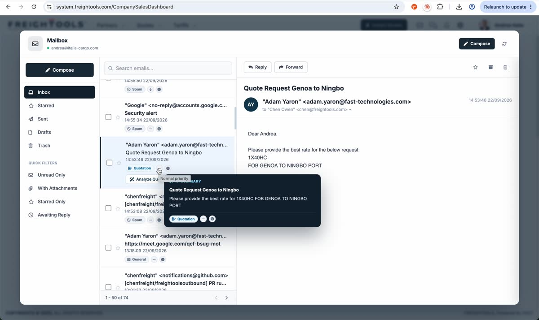Star the Quote Request Genoa list email
Screen dimensions: 539x320
[x=119, y=163]
